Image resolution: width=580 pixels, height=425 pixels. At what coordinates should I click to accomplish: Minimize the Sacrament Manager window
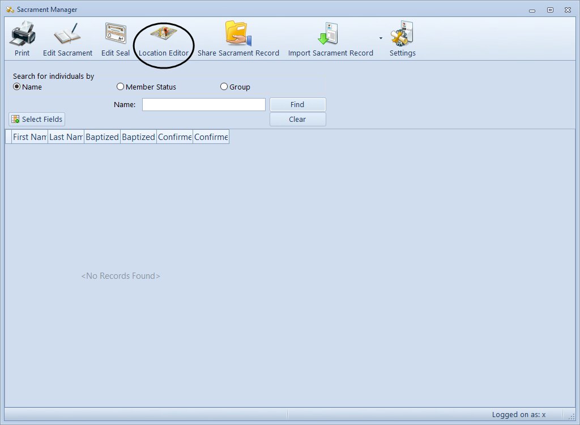click(x=532, y=10)
